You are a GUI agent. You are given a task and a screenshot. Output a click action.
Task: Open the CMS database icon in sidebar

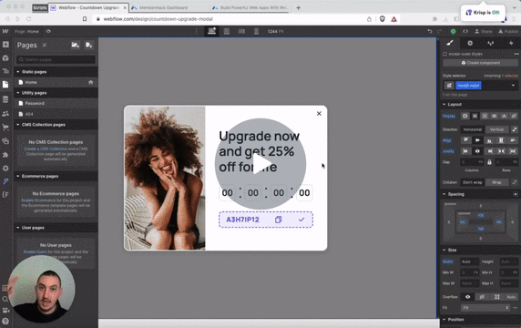click(5, 99)
